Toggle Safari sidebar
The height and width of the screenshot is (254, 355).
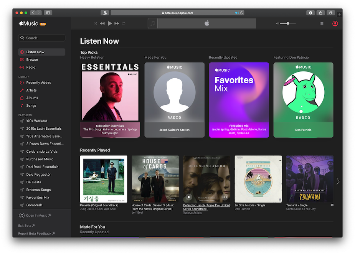pos(48,13)
